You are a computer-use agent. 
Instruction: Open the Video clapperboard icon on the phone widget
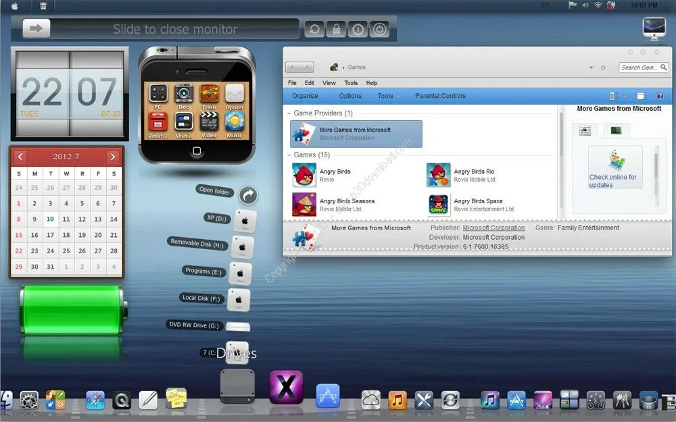(x=209, y=122)
